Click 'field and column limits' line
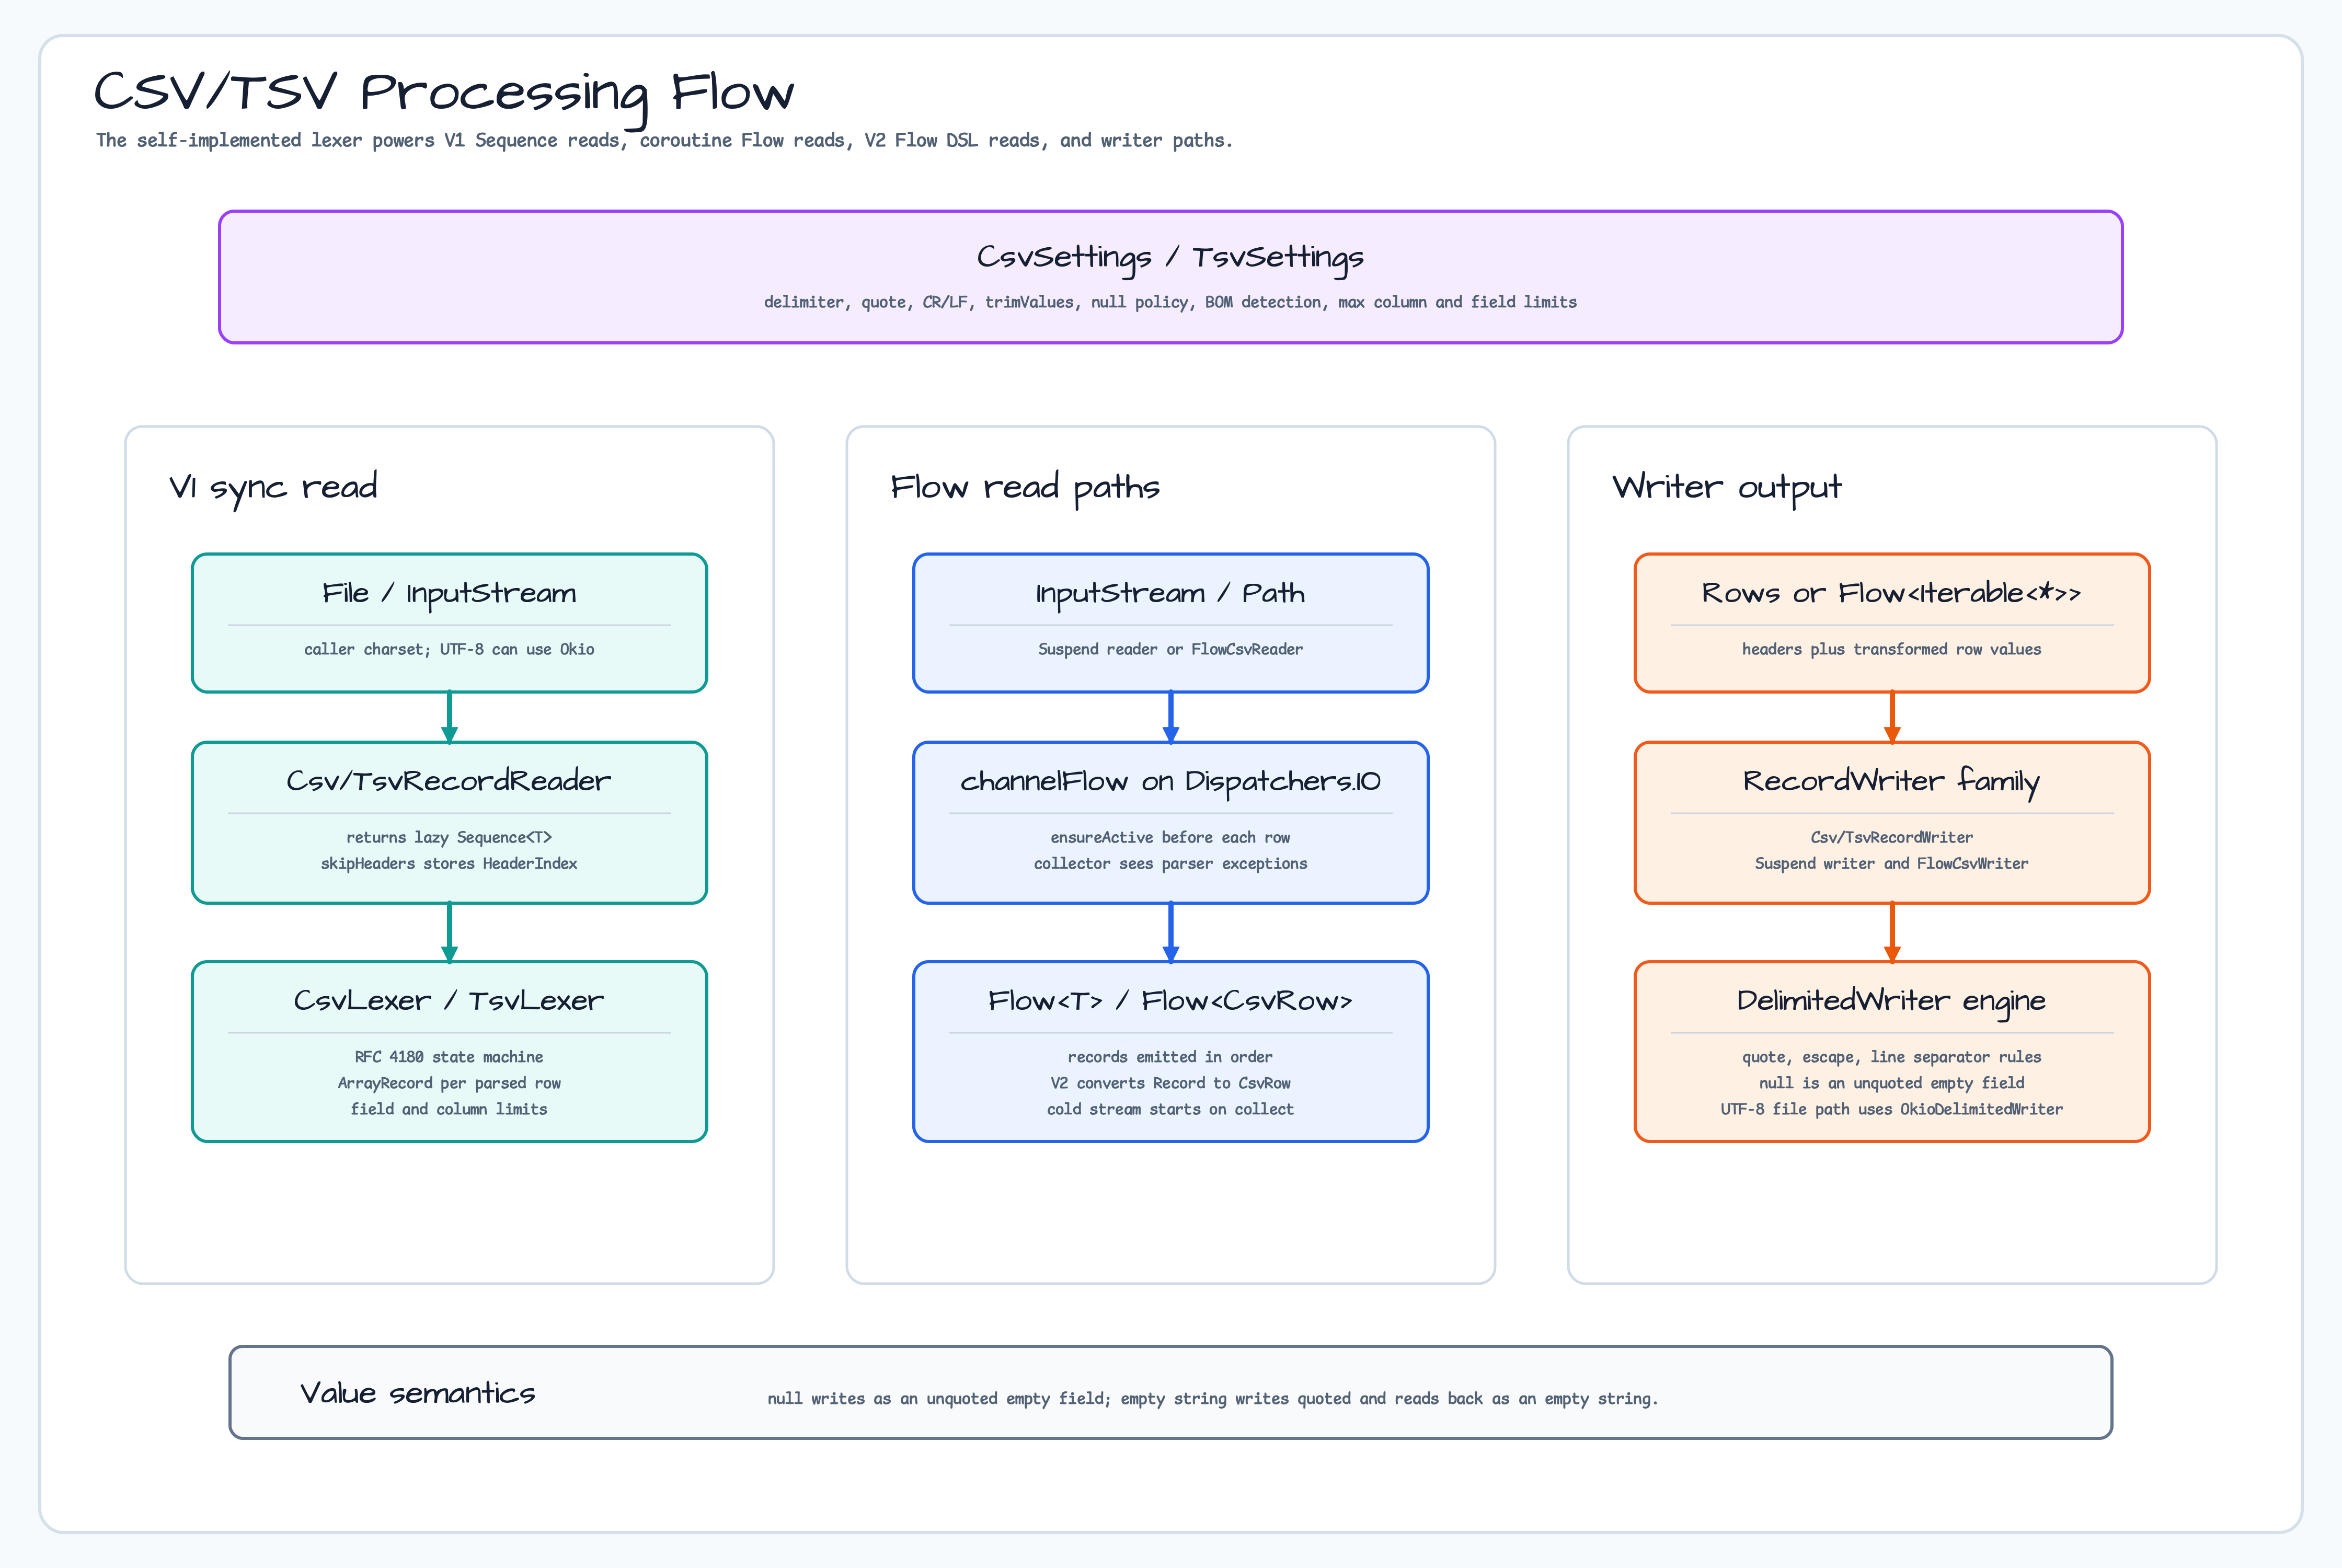 (x=449, y=1109)
